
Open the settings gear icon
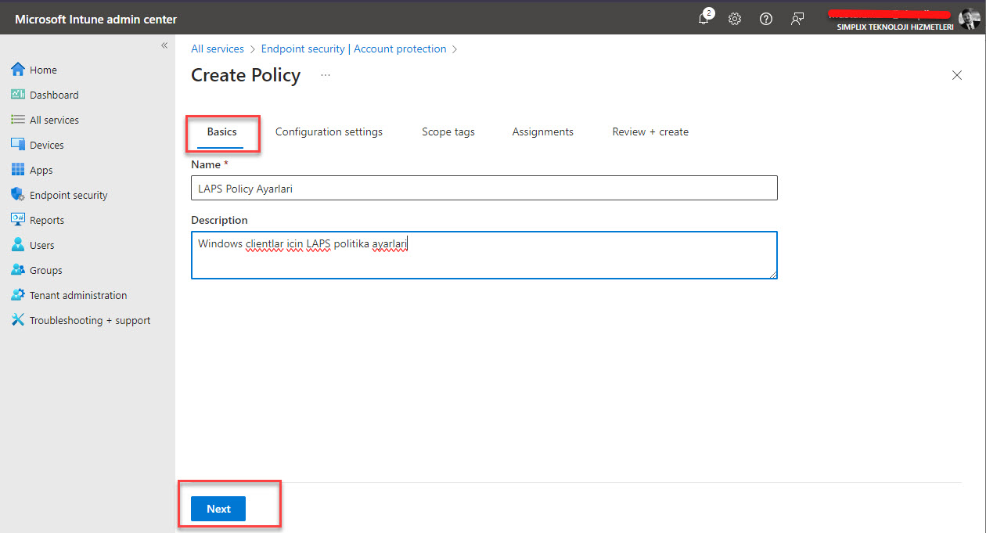pos(735,19)
